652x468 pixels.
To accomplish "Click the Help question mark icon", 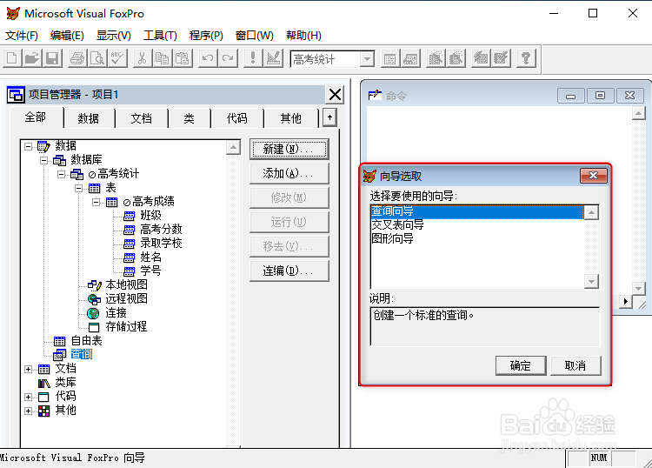I will click(x=526, y=58).
